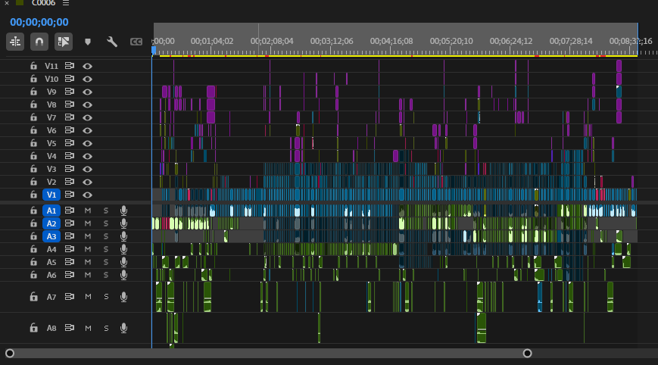Click ruler at 00;04;16;08 mark
Screen dimensions: 658x365
391,41
